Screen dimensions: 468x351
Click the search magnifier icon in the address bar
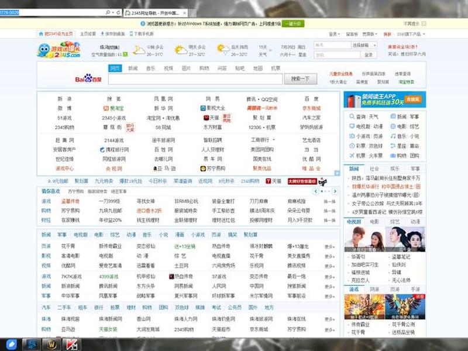pyautogui.click(x=108, y=12)
